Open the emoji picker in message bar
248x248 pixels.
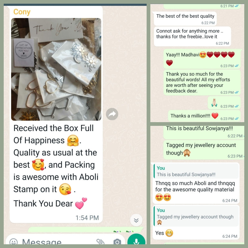14,242
